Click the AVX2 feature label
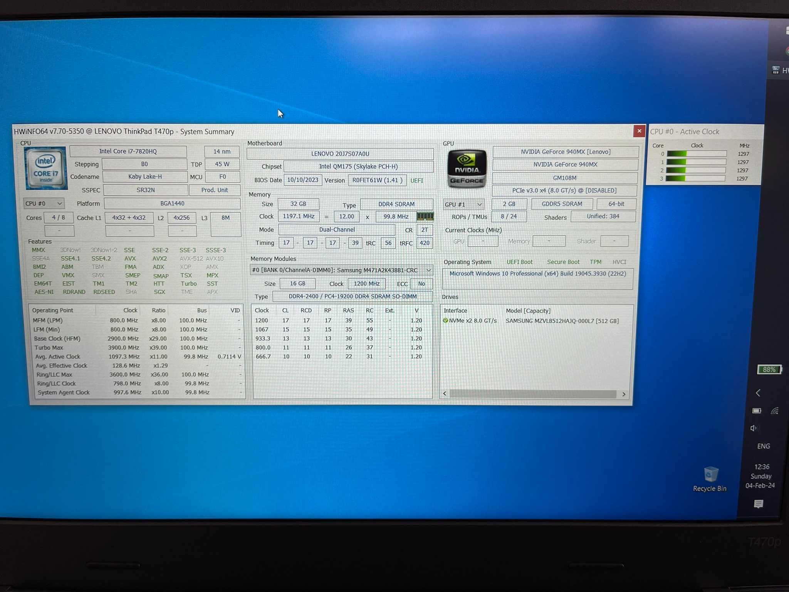The image size is (789, 592). click(x=159, y=259)
